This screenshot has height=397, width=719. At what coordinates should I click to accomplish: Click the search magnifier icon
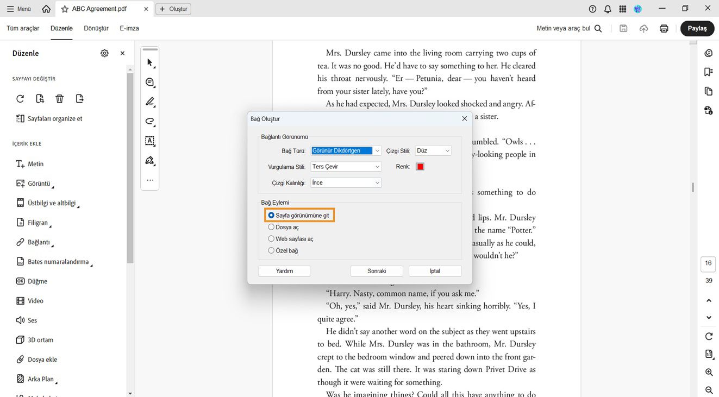pos(598,29)
